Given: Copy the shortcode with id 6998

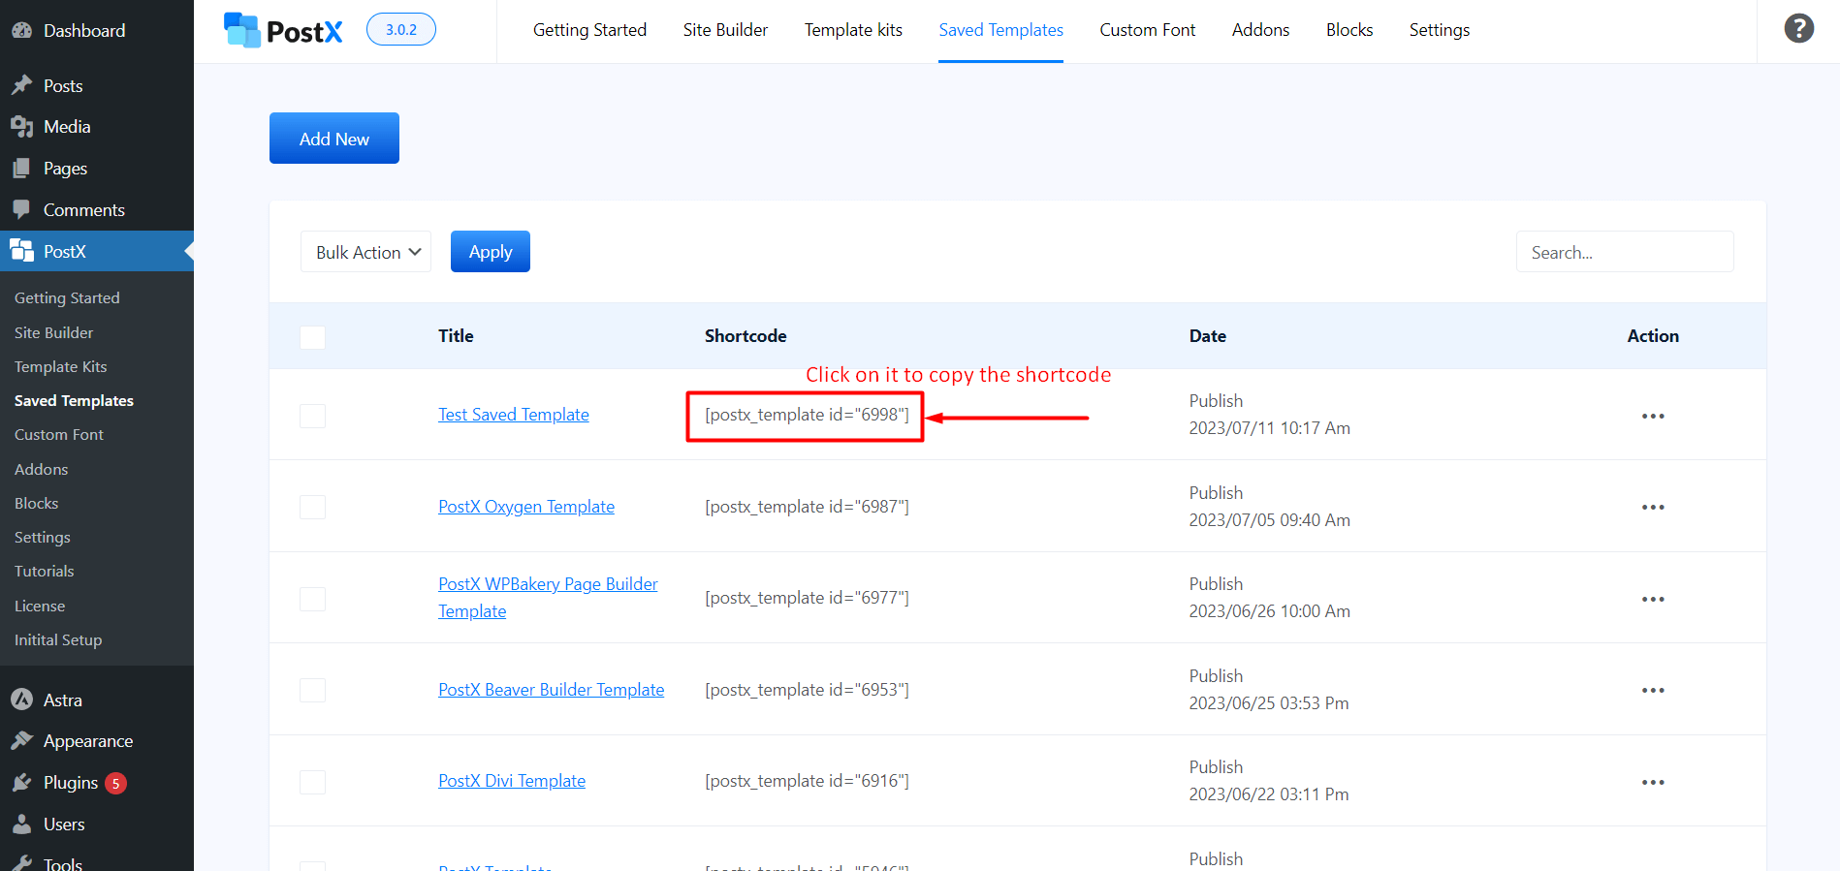Looking at the screenshot, I should pos(807,416).
